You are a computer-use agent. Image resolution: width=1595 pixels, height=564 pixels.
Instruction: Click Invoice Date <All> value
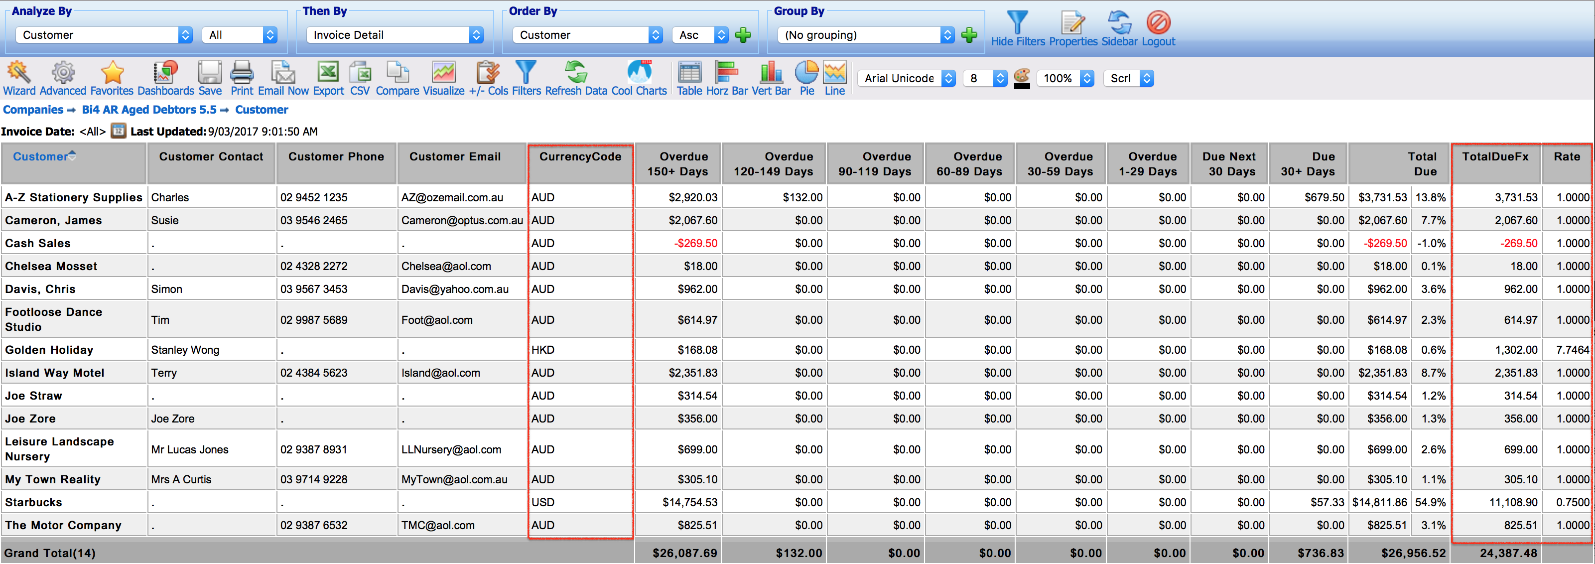pyautogui.click(x=92, y=132)
